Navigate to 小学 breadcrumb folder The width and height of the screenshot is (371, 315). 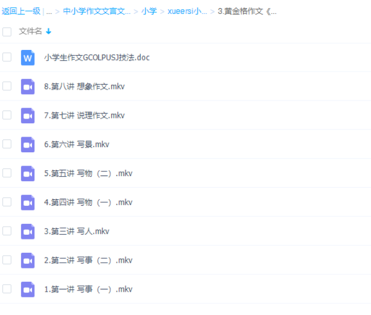coord(149,11)
